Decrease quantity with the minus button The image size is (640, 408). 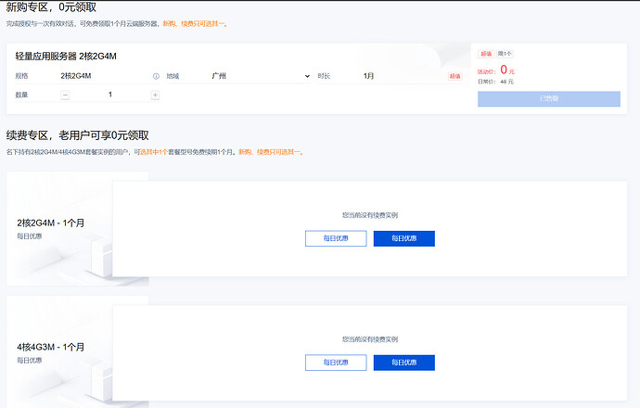tap(65, 96)
